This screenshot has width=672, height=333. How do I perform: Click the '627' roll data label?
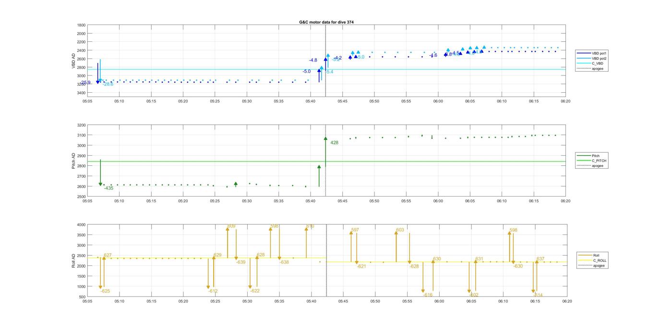pyautogui.click(x=108, y=255)
